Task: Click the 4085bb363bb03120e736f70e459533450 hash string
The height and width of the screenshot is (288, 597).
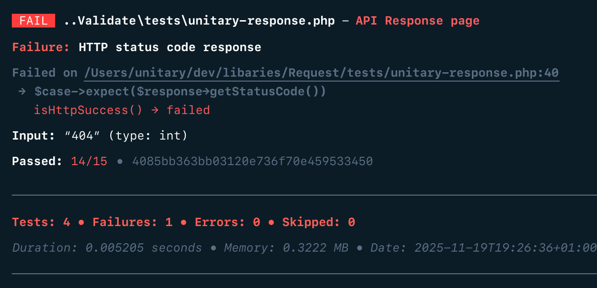Action: (252, 162)
